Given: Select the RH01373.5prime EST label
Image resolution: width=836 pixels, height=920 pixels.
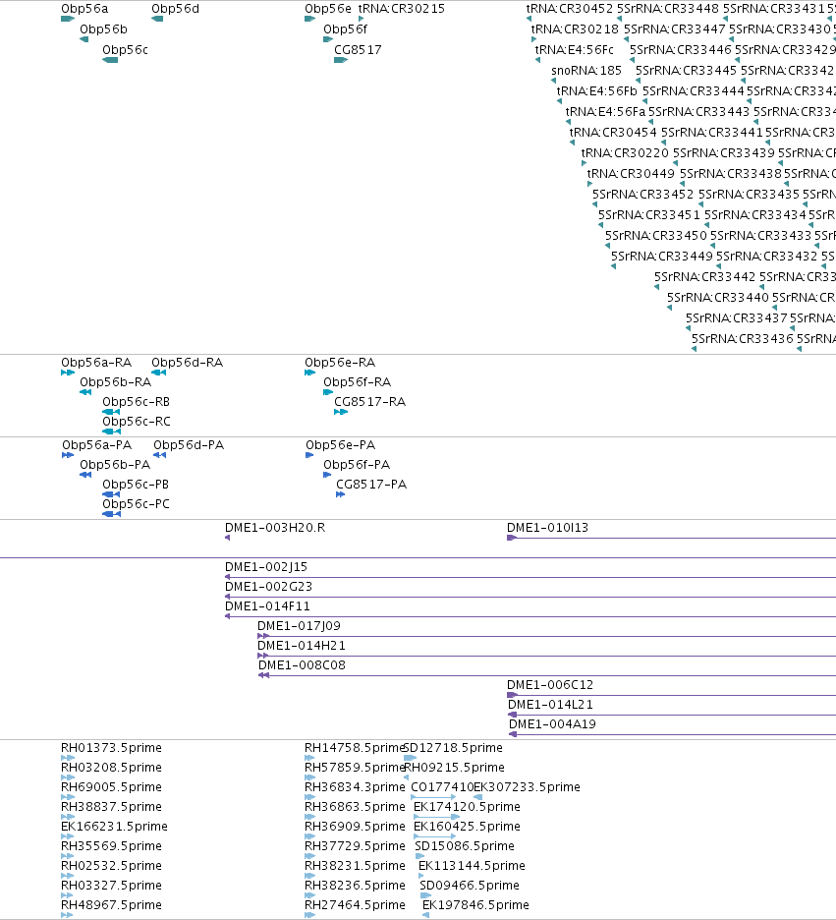Looking at the screenshot, I should 111,748.
